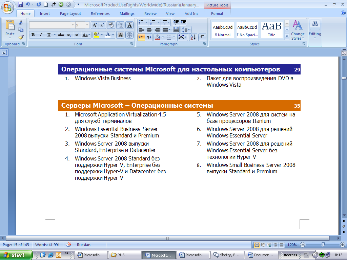This screenshot has width=347, height=260.
Task: Open the Office Button menu
Action: coord(7,7)
